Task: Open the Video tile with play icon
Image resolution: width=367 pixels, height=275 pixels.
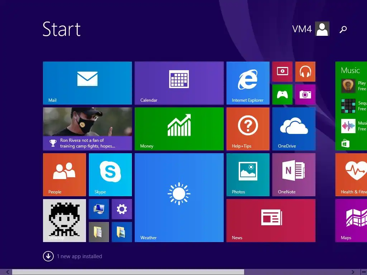Action: (x=282, y=72)
